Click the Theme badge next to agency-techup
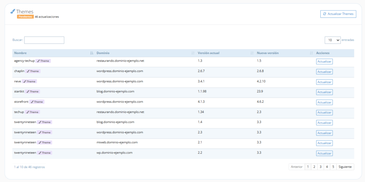 click(x=43, y=61)
